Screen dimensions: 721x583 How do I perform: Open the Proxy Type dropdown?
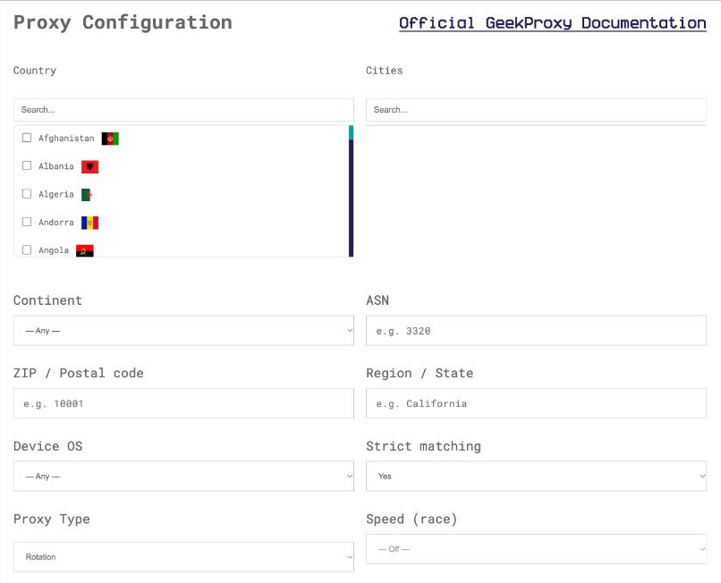click(183, 557)
